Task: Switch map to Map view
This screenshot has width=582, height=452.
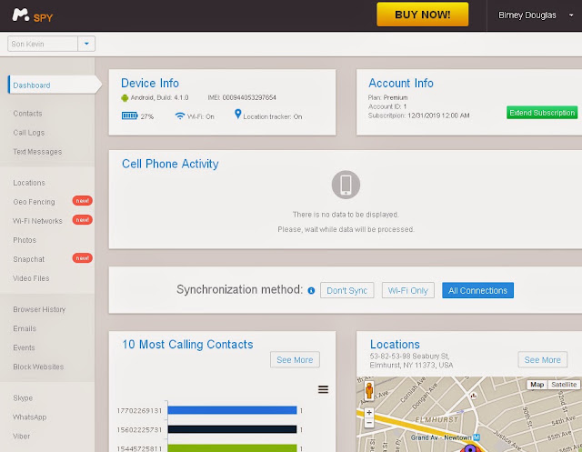Action: coord(537,385)
